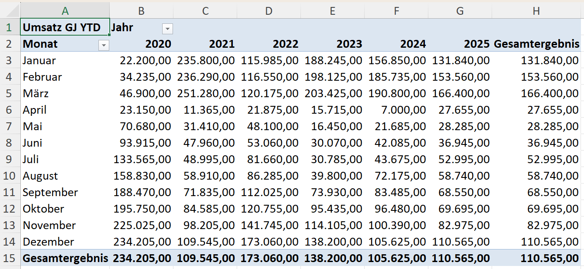Select the Dezember row label
This screenshot has width=584, height=269.
coord(48,242)
